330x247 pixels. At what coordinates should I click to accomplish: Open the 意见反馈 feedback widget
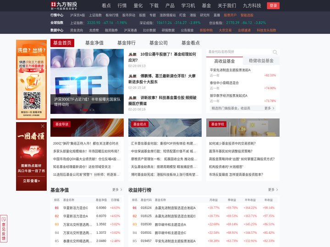tap(4, 229)
